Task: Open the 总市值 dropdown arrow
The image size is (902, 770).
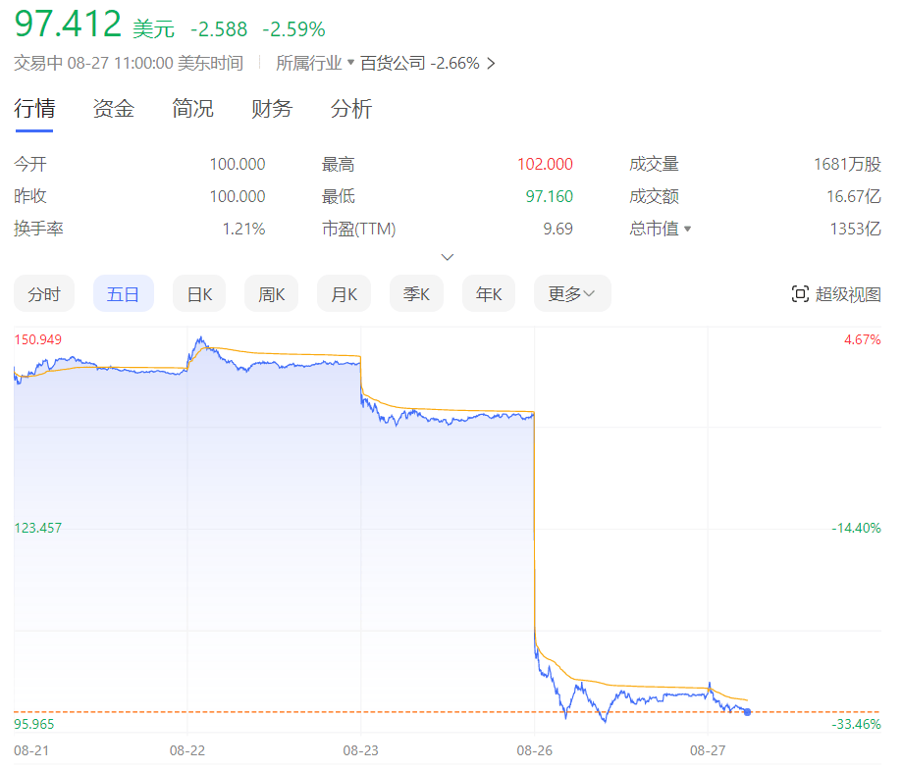Action: tap(687, 229)
